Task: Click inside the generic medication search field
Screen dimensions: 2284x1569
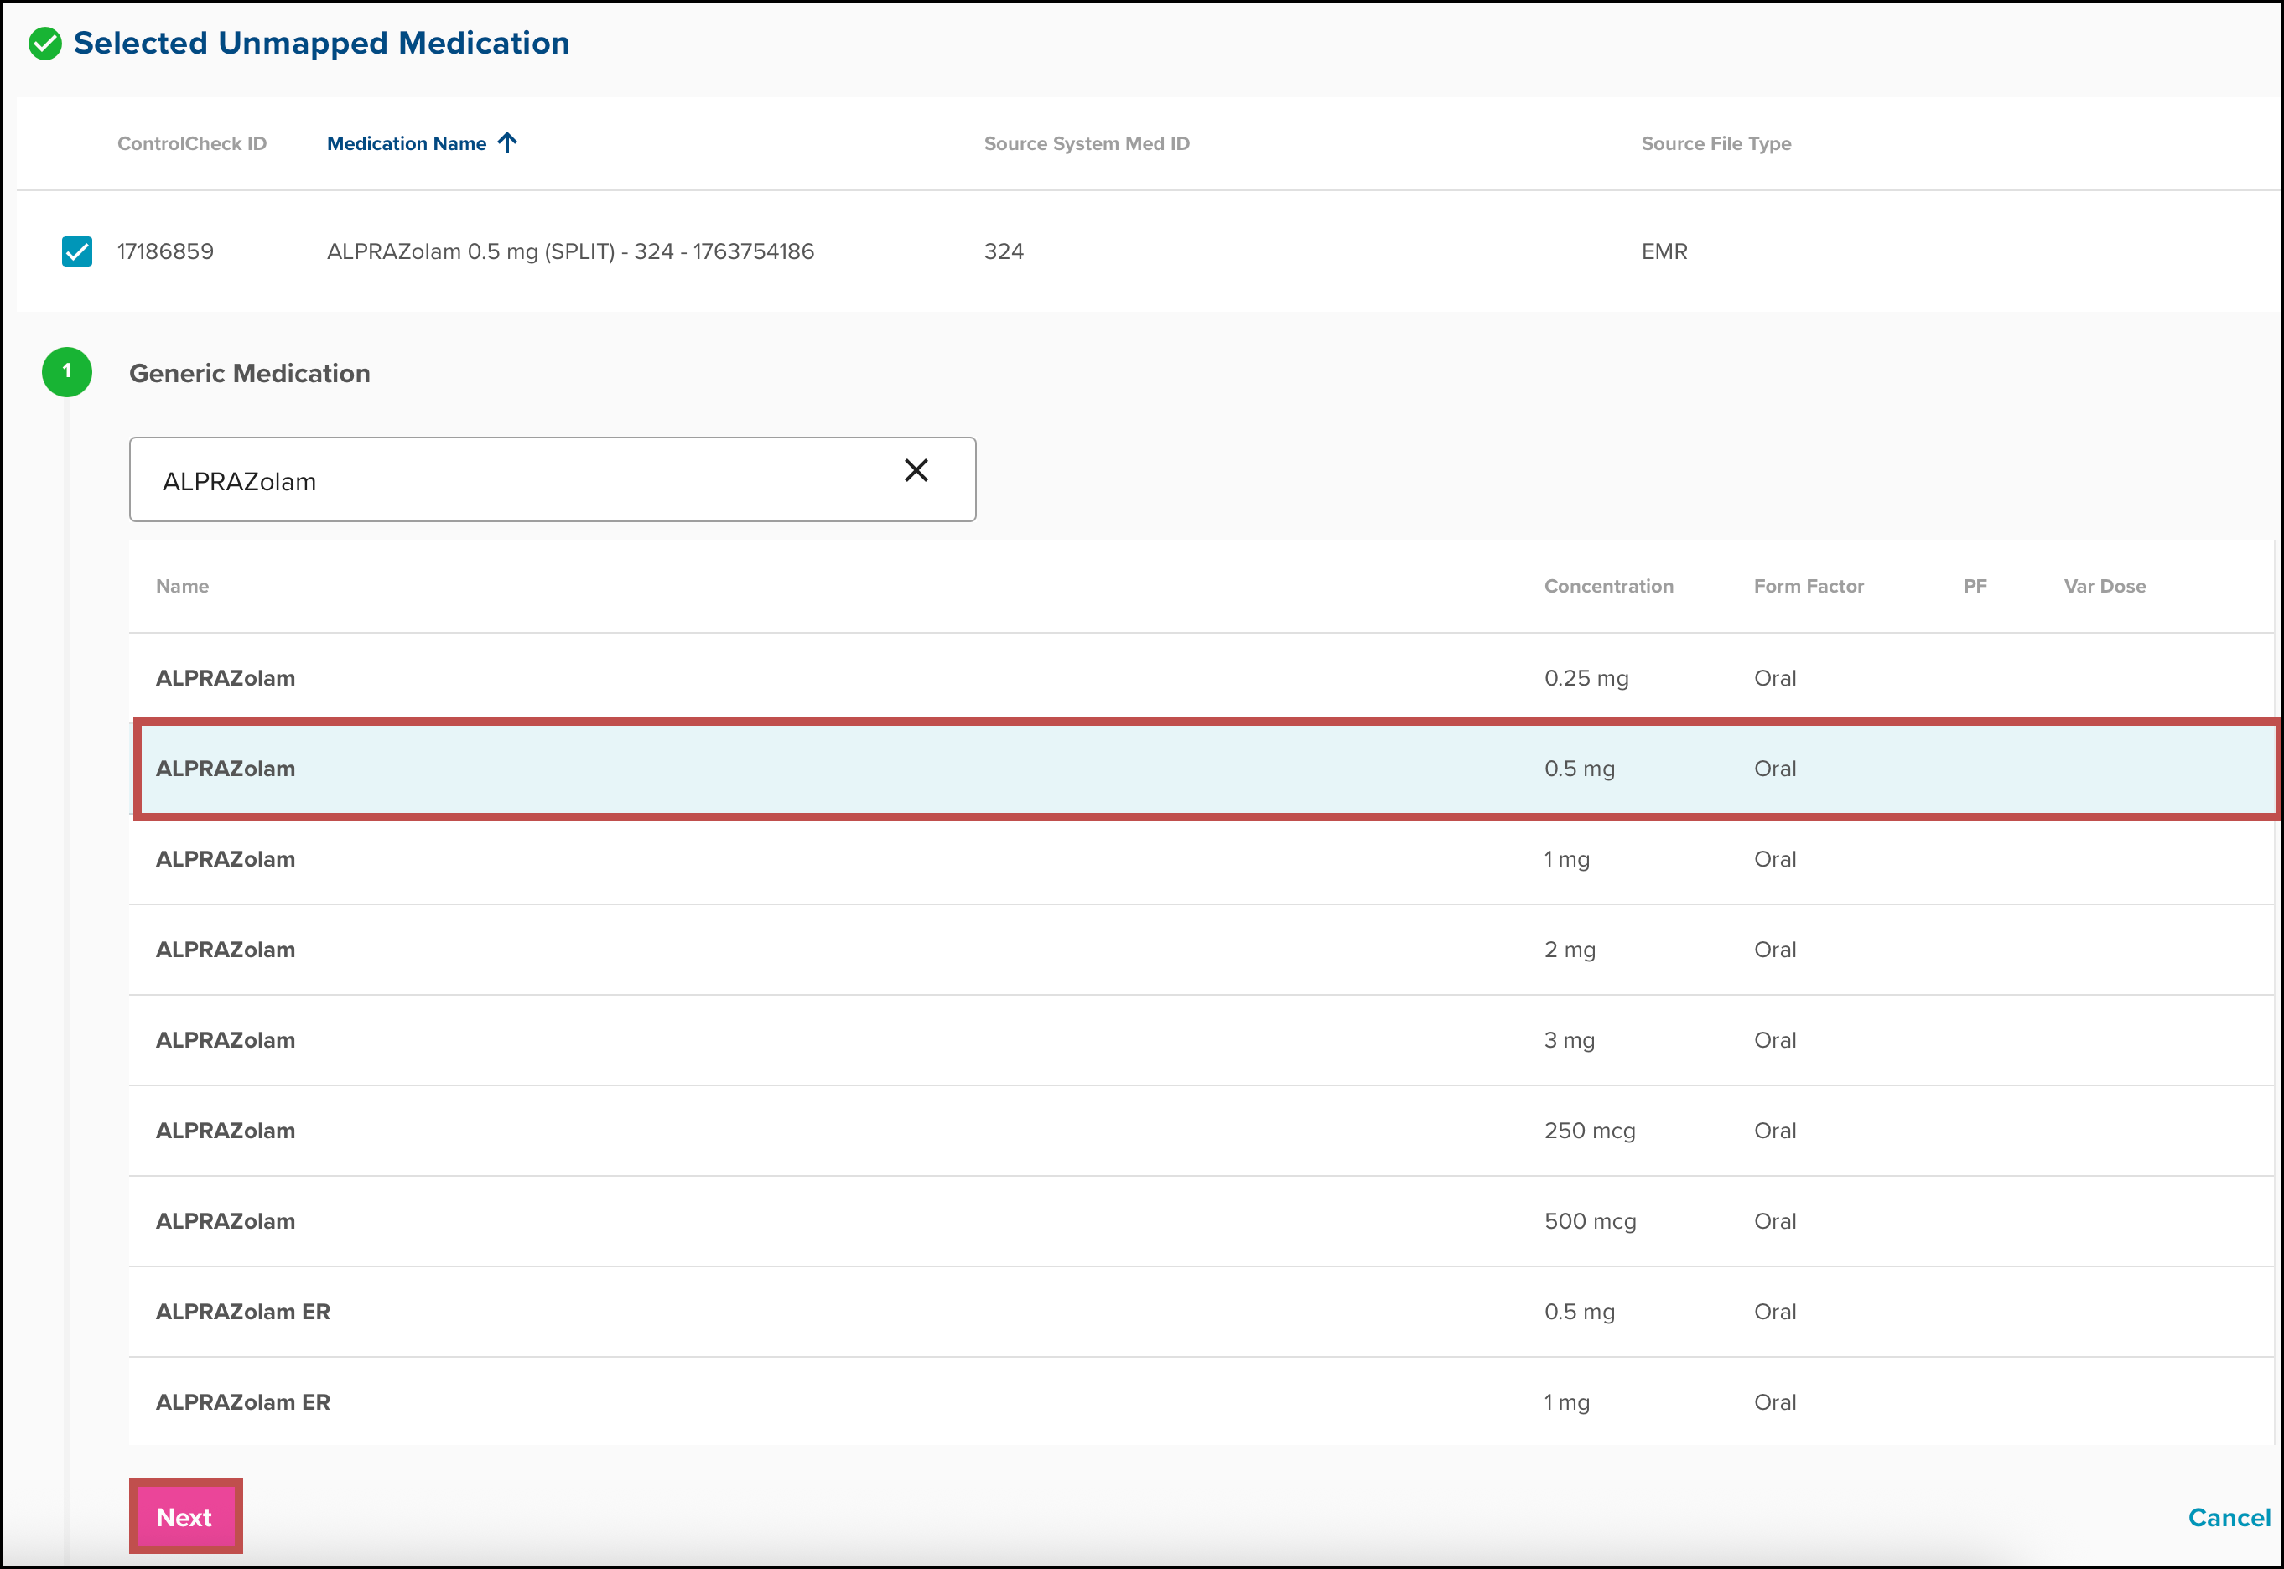Action: 511,481
